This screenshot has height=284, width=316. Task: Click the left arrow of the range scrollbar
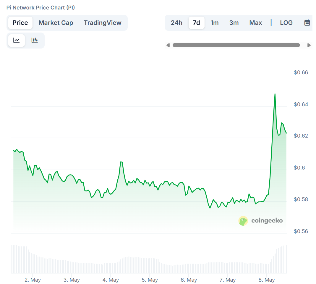coord(168,45)
